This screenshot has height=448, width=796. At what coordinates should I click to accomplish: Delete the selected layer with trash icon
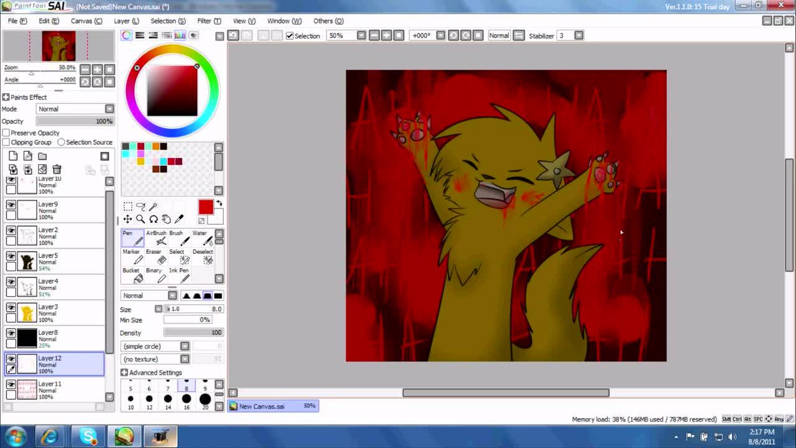57,169
